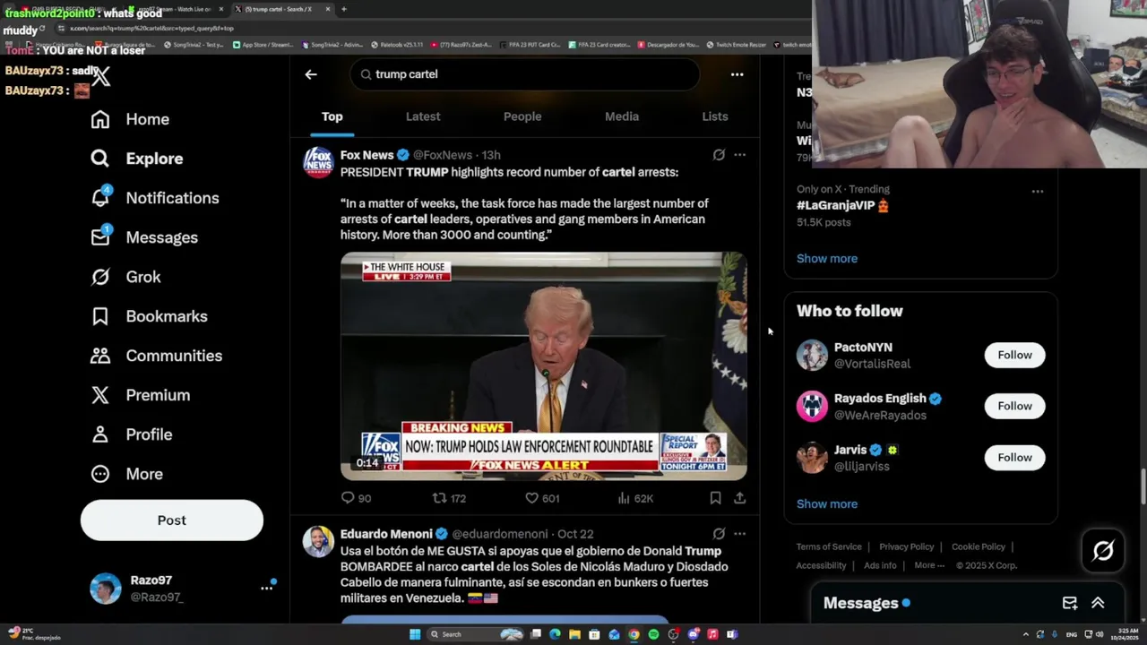Ask Grok about Eduardo Menoni's post

point(719,534)
